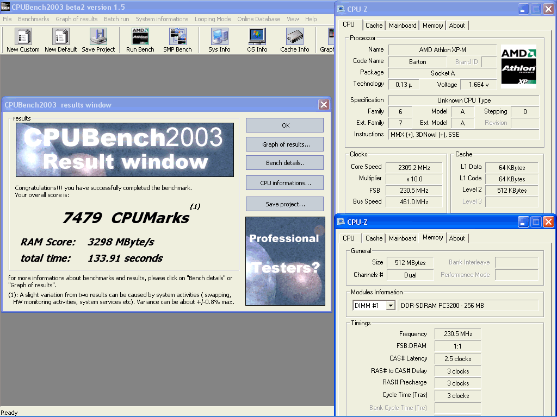Click the CPUBench2003 Result window banner
This screenshot has width=557, height=417.
pyautogui.click(x=125, y=150)
